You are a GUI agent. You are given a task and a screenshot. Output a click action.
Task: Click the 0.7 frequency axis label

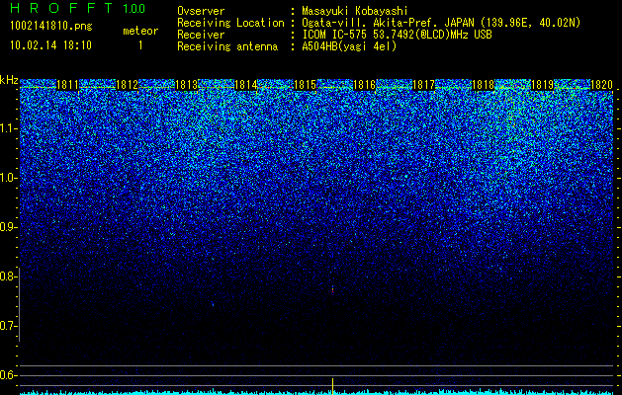[7, 326]
